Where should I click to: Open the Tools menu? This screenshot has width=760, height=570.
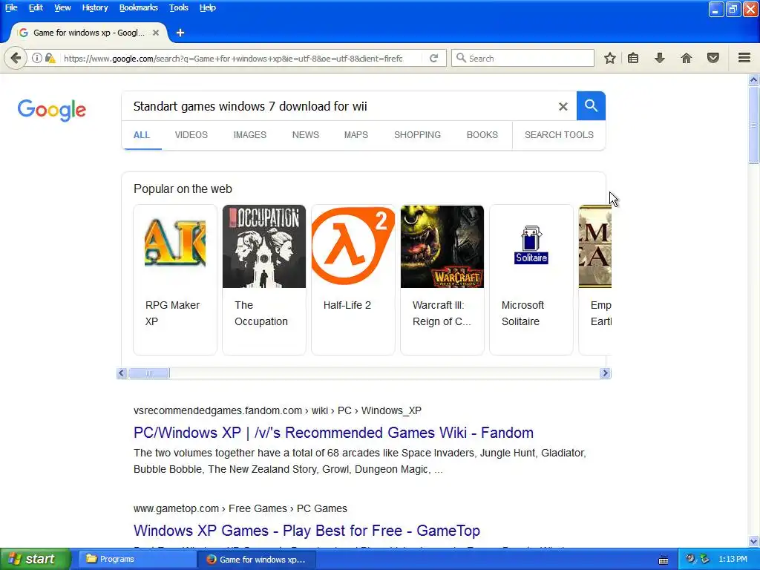click(178, 7)
